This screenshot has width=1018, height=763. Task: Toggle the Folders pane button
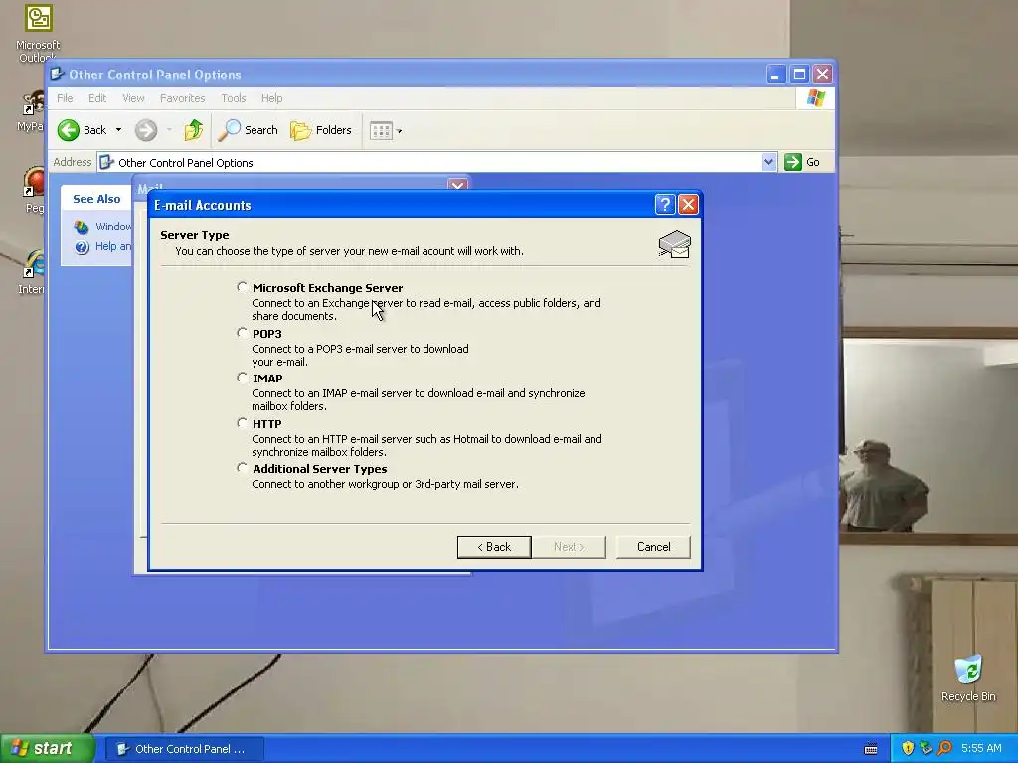(x=321, y=130)
